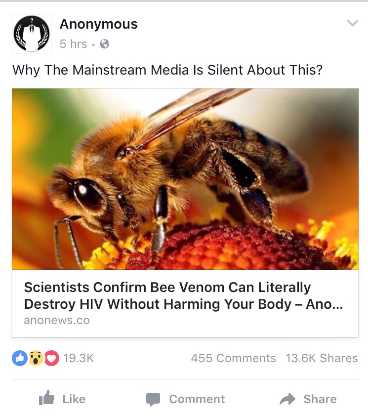Viewport: 368px width, 416px height.
Task: Visit the anonews.co source domain
Action: 57,320
